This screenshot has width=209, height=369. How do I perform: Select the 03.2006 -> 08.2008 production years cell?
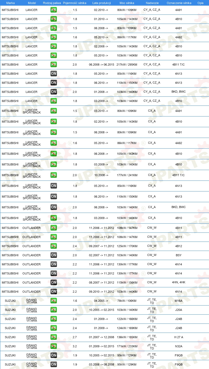click(x=102, y=364)
